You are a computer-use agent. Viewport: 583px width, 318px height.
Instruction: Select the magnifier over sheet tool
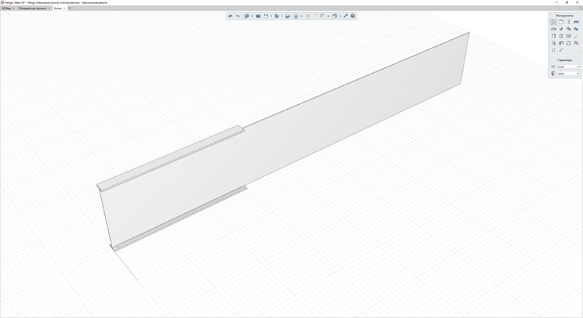click(x=576, y=43)
